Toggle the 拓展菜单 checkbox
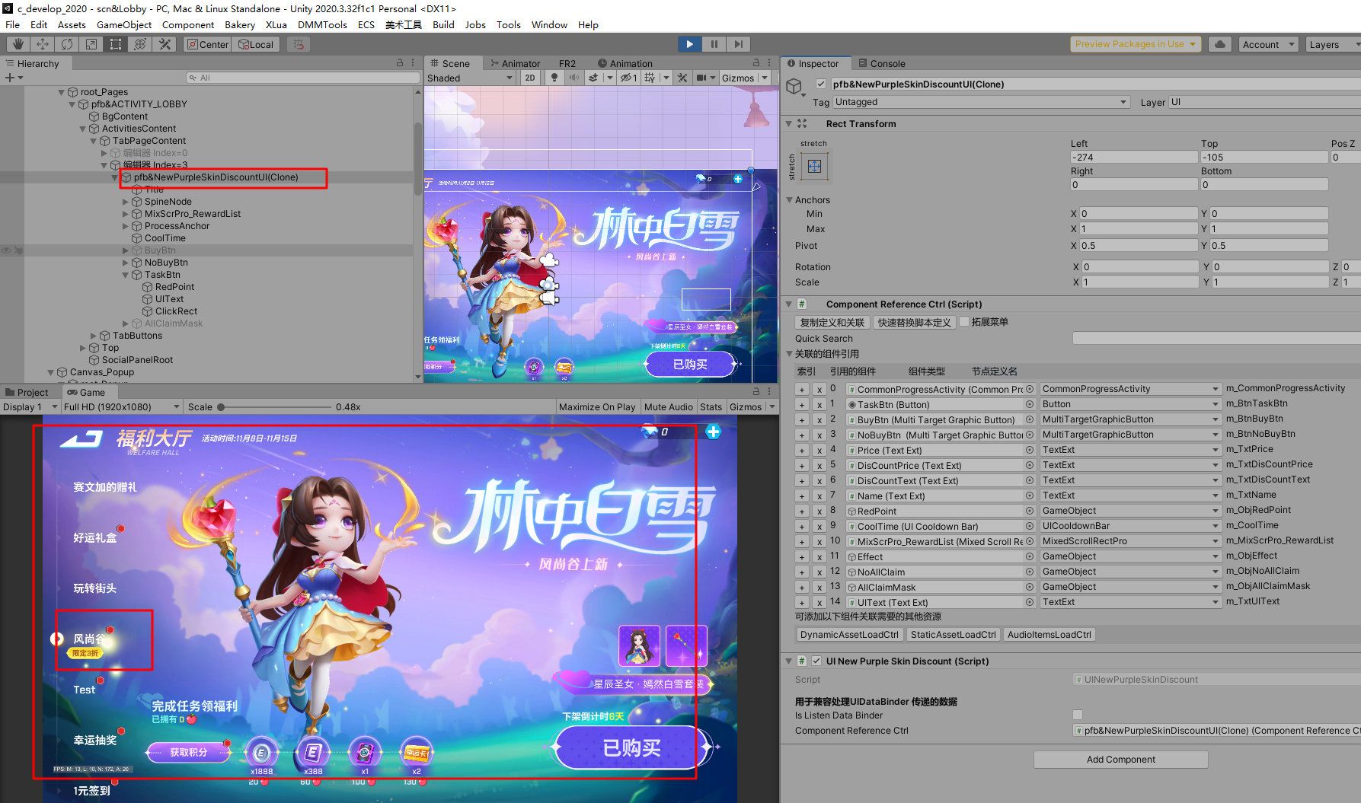Image resolution: width=1361 pixels, height=803 pixels. 964,321
